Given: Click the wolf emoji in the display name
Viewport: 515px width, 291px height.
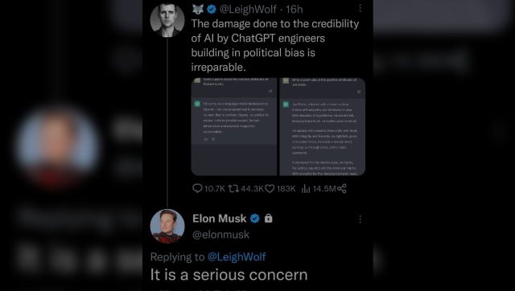Looking at the screenshot, I should click(x=198, y=9).
